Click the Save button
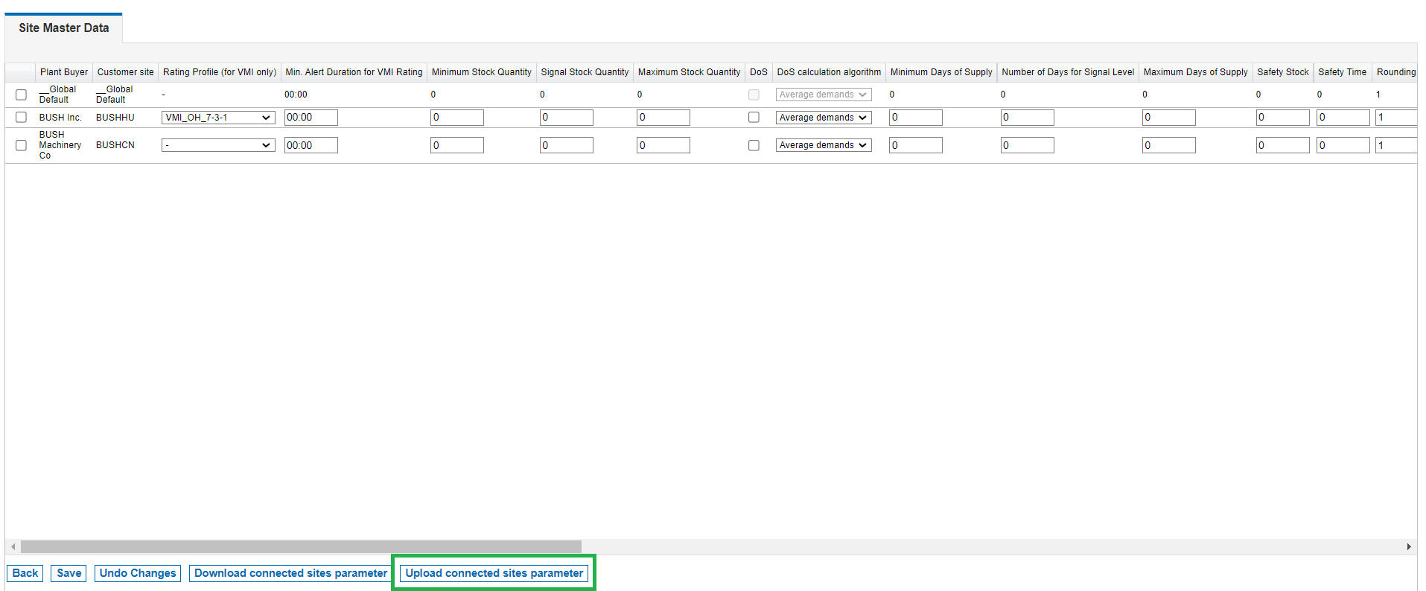1426x591 pixels. 69,573
